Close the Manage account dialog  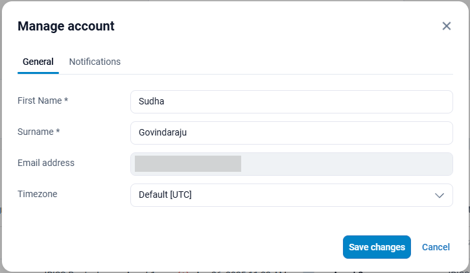[x=446, y=26]
